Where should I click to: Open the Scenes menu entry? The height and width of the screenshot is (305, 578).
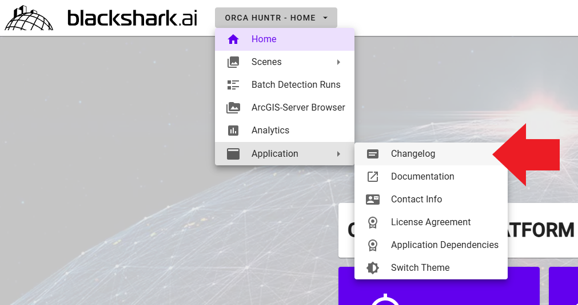(285, 62)
